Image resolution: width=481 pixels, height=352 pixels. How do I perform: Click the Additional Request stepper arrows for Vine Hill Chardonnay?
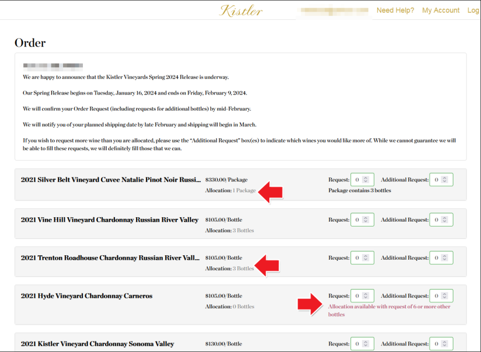pos(445,219)
